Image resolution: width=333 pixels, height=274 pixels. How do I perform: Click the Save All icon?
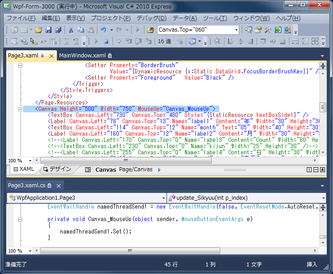[58, 30]
